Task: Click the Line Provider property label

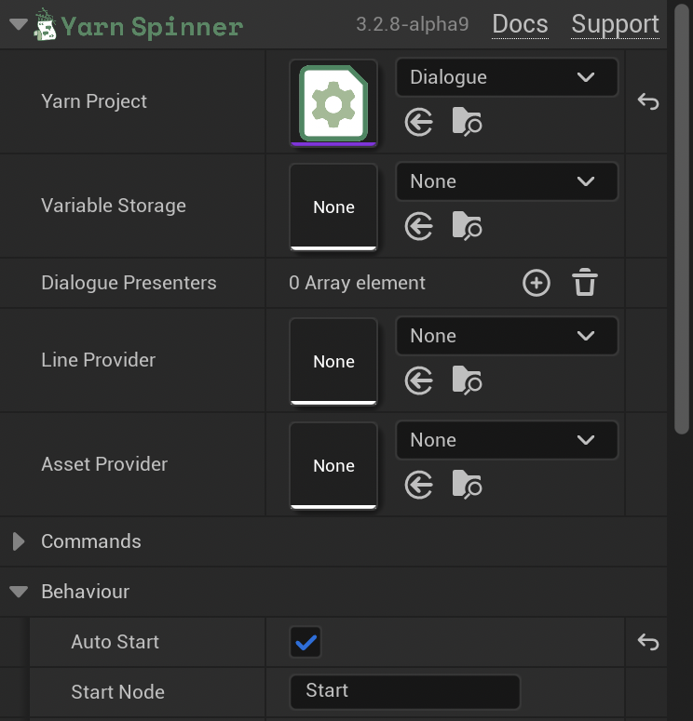Action: click(99, 360)
